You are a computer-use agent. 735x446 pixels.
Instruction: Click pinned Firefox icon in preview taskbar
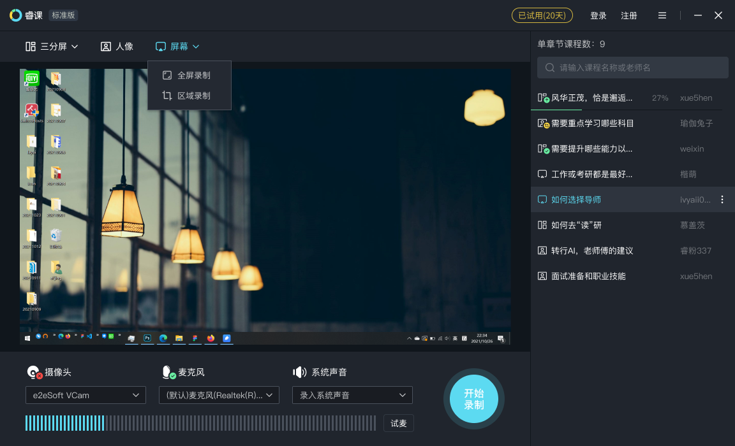click(x=211, y=338)
